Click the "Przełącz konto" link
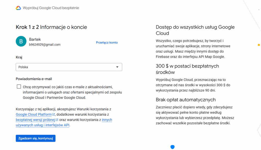261x150 pixels. click(107, 43)
